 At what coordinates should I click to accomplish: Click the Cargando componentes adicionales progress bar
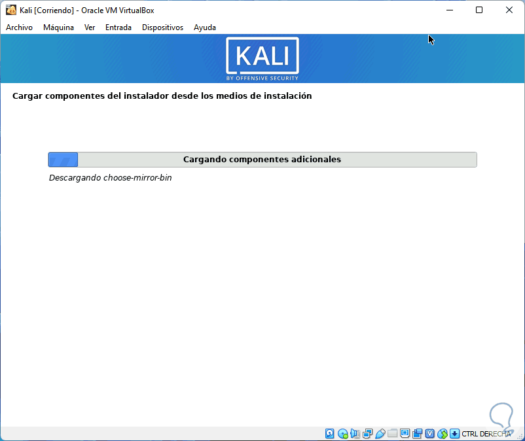coord(262,160)
